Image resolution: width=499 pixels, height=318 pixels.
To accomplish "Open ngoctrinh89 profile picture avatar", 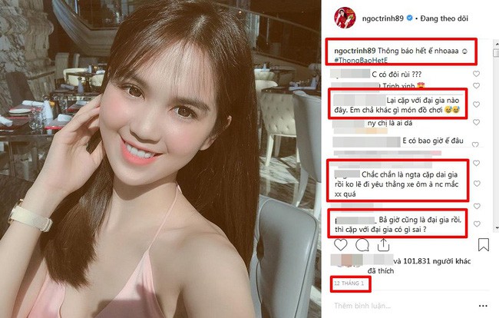I will point(345,18).
